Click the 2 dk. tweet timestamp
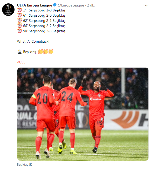This screenshot has width=157, height=169. pyautogui.click(x=91, y=5)
